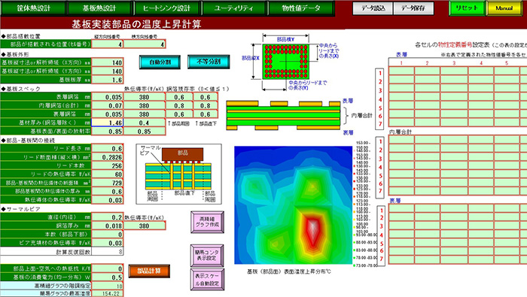Image resolution: width=527 pixels, height=297 pixels.
Task: Run the orange 部品計算 button
Action: tap(149, 271)
